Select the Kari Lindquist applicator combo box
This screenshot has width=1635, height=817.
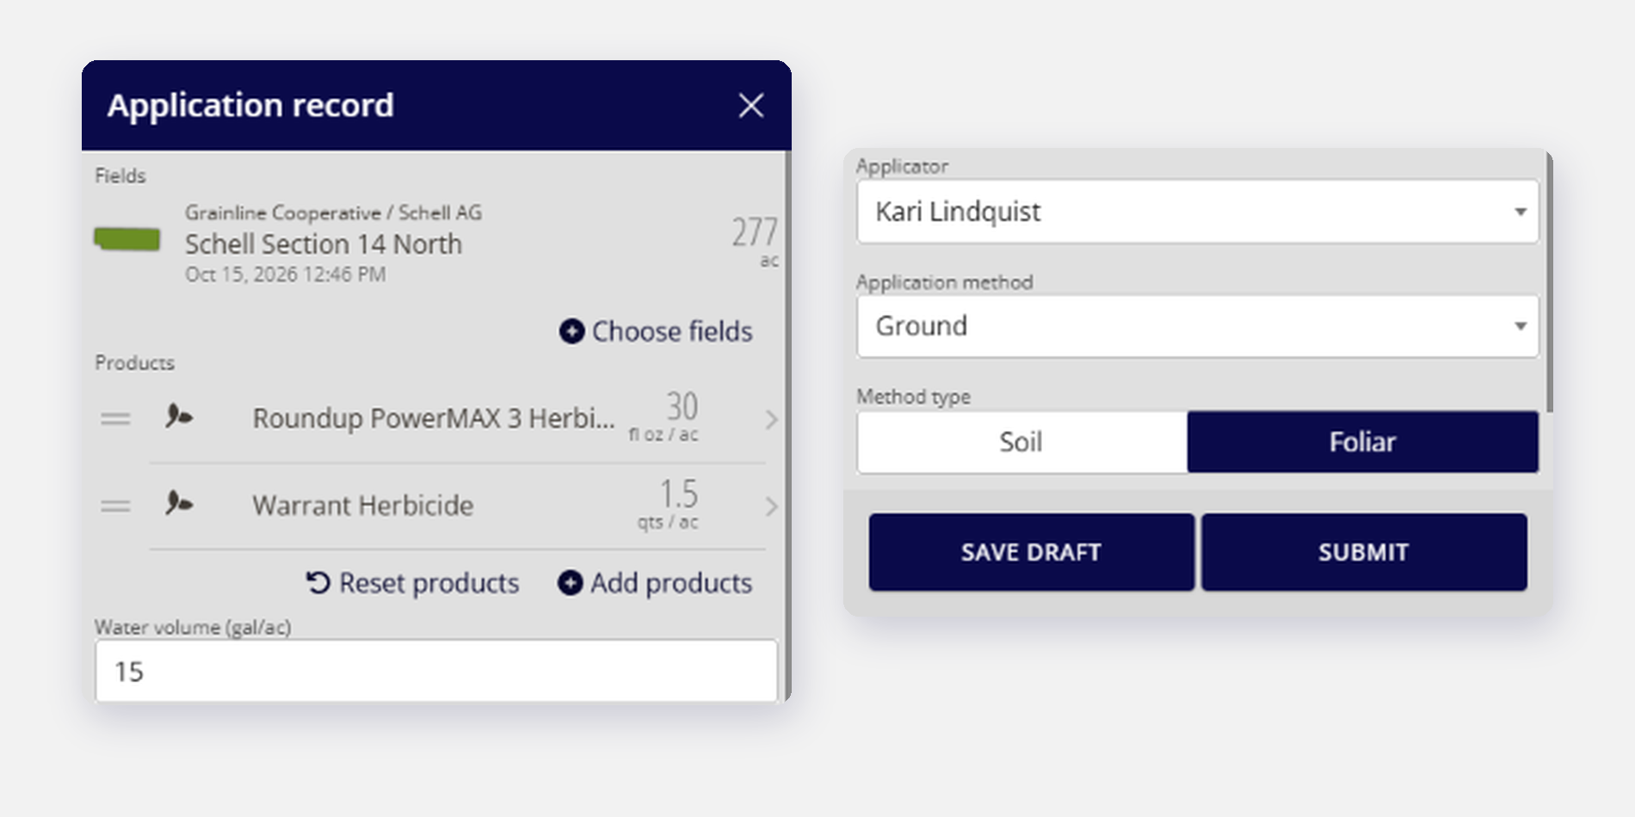pyautogui.click(x=1198, y=212)
